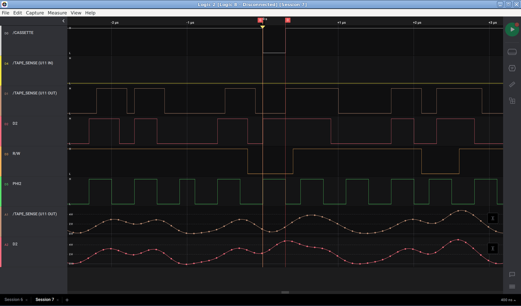Select the A1 /TAPE_SENSE (U11 OUT) analog label

point(35,214)
